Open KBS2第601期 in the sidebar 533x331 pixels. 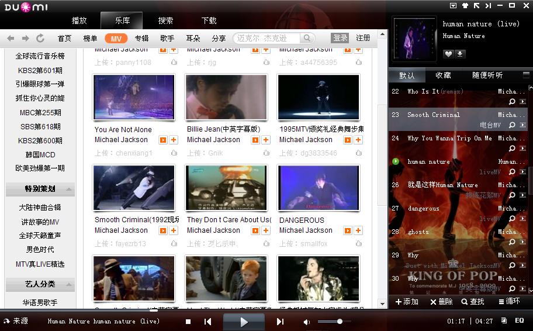pos(40,70)
